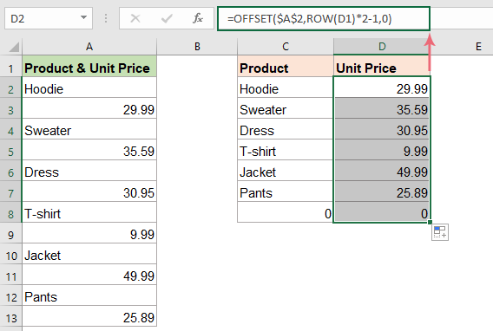
Task: Select column C header
Action: point(286,47)
